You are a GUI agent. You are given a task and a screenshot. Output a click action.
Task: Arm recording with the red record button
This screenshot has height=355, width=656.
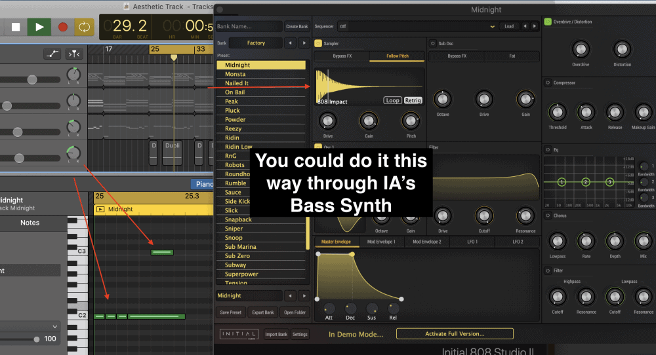coord(63,27)
